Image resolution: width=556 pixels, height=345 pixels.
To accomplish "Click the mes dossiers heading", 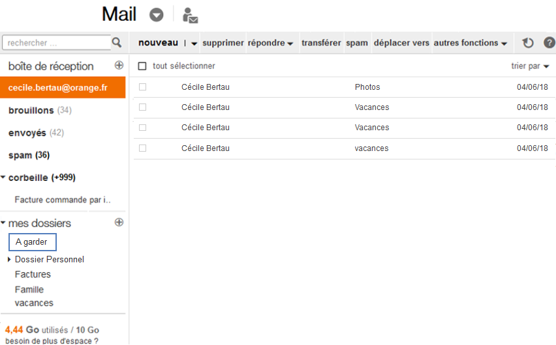I will (x=39, y=223).
